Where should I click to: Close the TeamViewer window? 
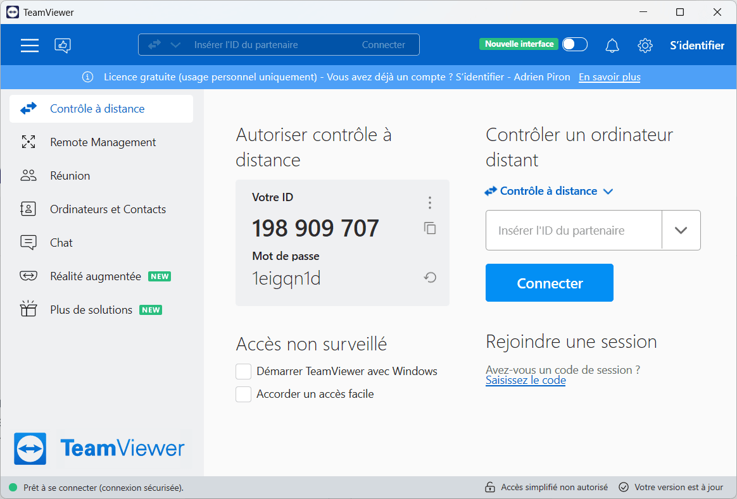[717, 12]
